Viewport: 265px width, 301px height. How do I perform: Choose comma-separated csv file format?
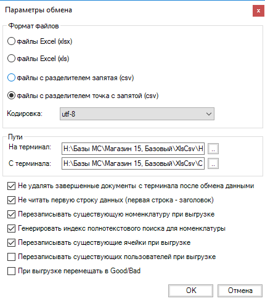pos(11,78)
